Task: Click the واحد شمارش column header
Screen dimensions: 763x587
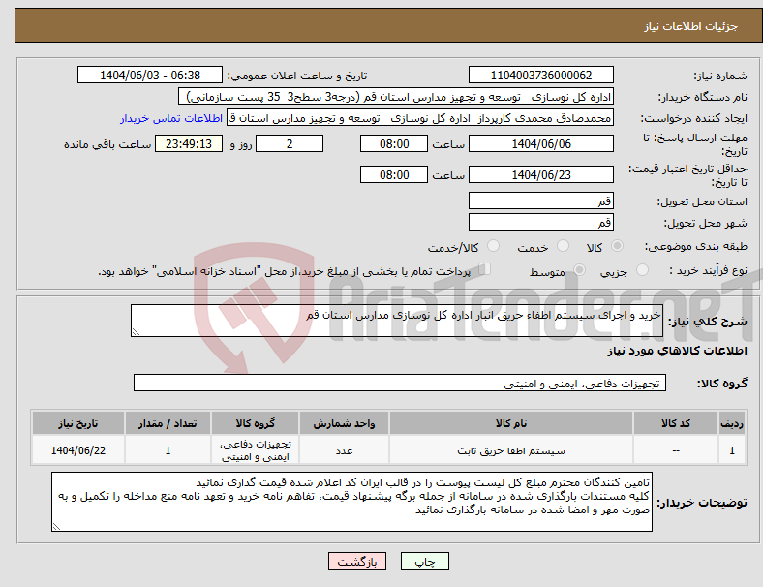Action: [344, 423]
